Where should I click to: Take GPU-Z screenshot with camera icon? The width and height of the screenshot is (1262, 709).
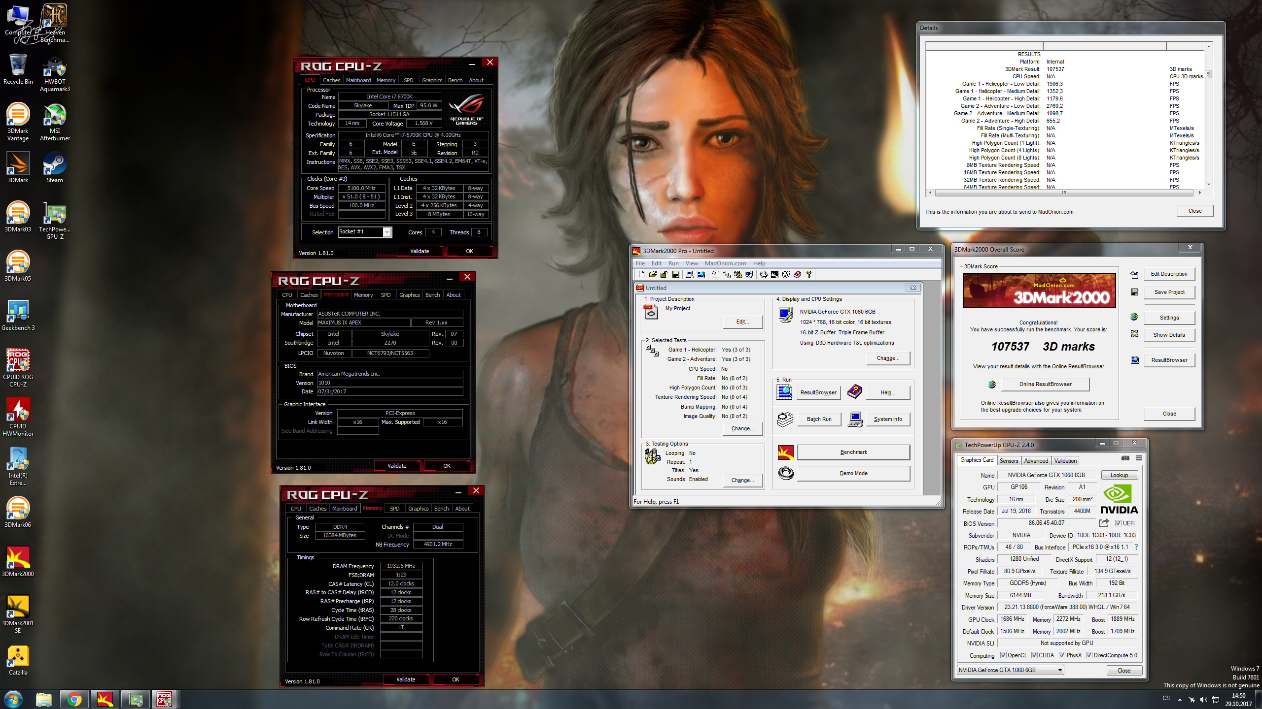1125,458
